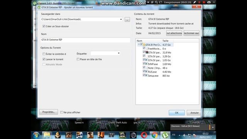Click the GTA IV Pre Cr... folder icon
The width and height of the screenshot is (247, 139).
(144, 45)
